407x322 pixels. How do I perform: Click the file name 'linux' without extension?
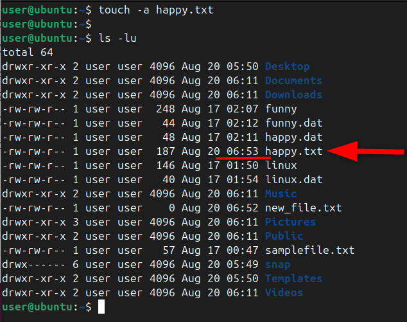[x=281, y=166]
